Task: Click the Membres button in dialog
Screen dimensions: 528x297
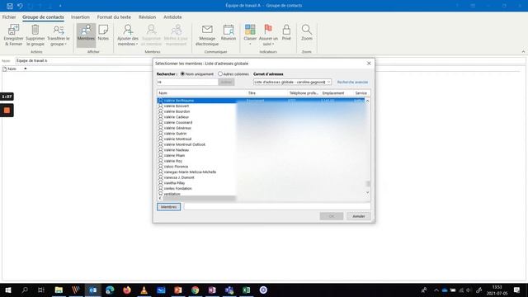Action: click(168, 207)
